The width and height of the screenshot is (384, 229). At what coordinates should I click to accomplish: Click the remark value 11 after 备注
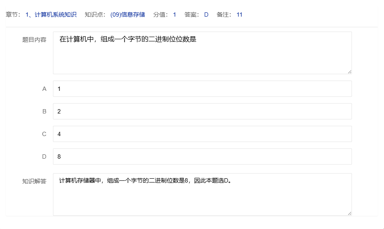coord(239,14)
